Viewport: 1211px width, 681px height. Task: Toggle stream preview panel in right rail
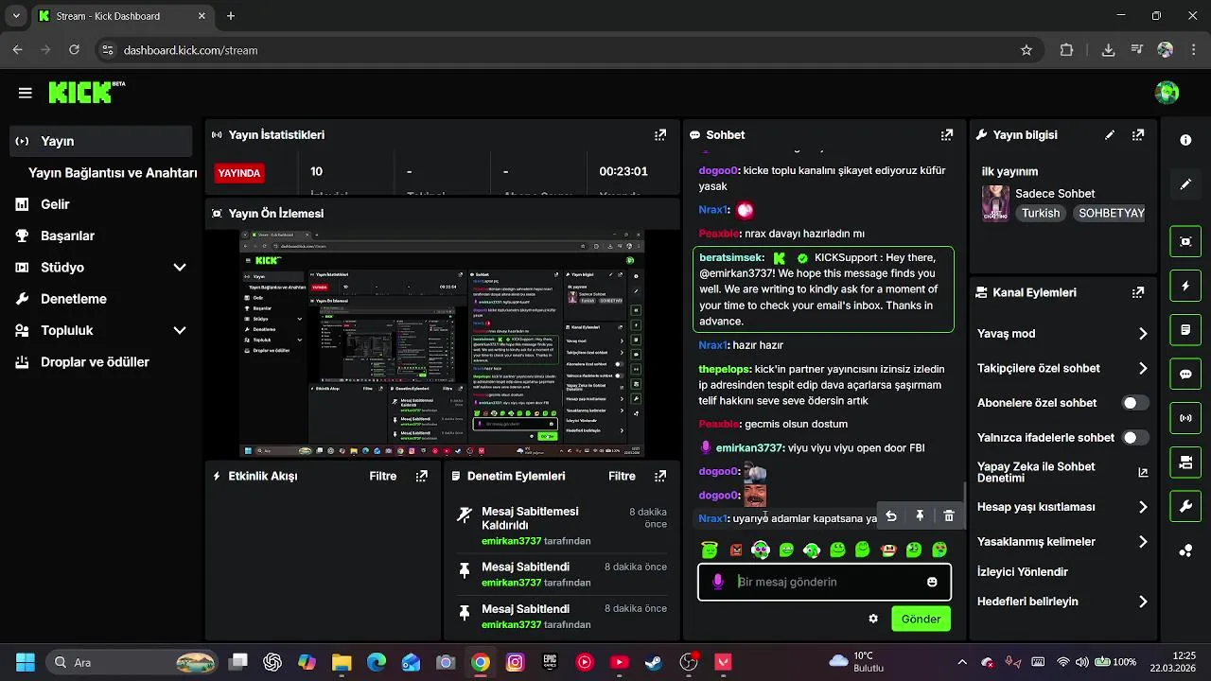click(1185, 241)
